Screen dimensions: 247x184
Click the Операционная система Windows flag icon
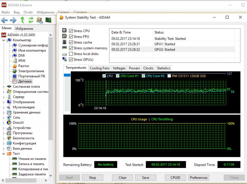click(9, 92)
